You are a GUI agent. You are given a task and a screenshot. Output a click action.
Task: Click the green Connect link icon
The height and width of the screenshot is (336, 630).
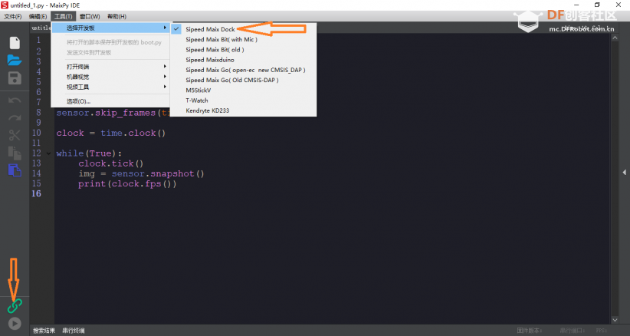pos(15,306)
